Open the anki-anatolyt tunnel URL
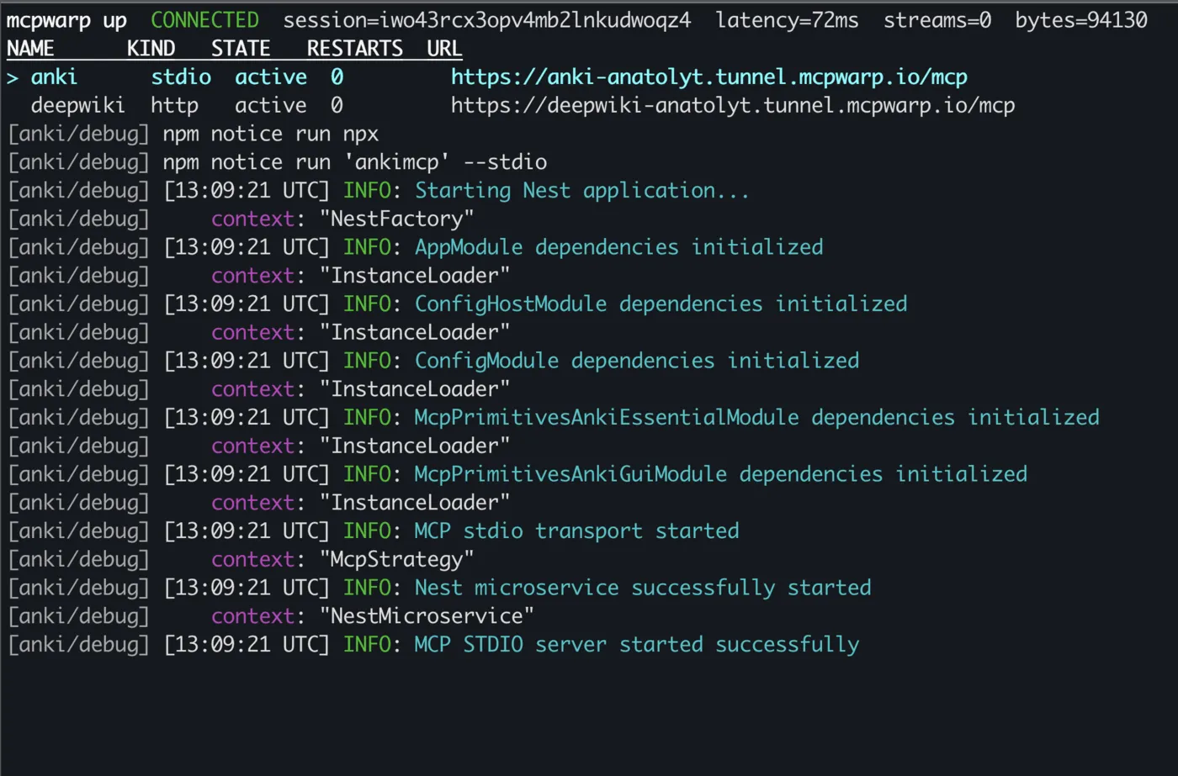This screenshot has height=776, width=1178. [709, 77]
